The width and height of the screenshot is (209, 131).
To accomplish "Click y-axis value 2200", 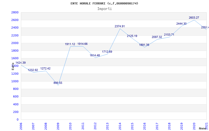I will (15, 35).
